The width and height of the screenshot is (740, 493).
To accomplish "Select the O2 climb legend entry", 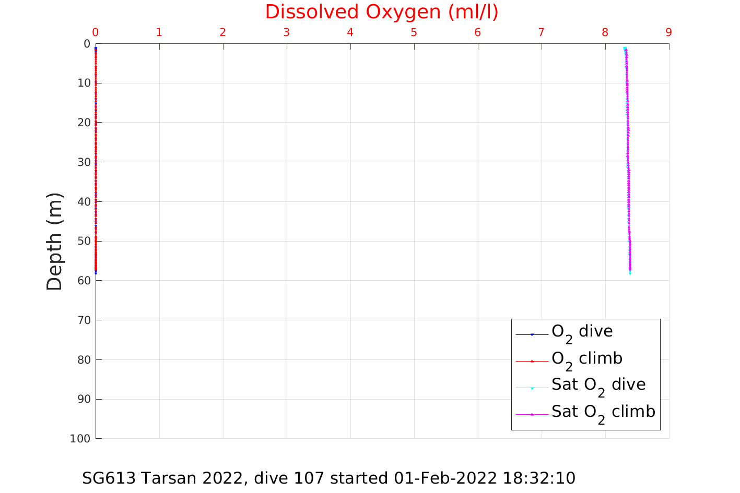I will click(569, 360).
